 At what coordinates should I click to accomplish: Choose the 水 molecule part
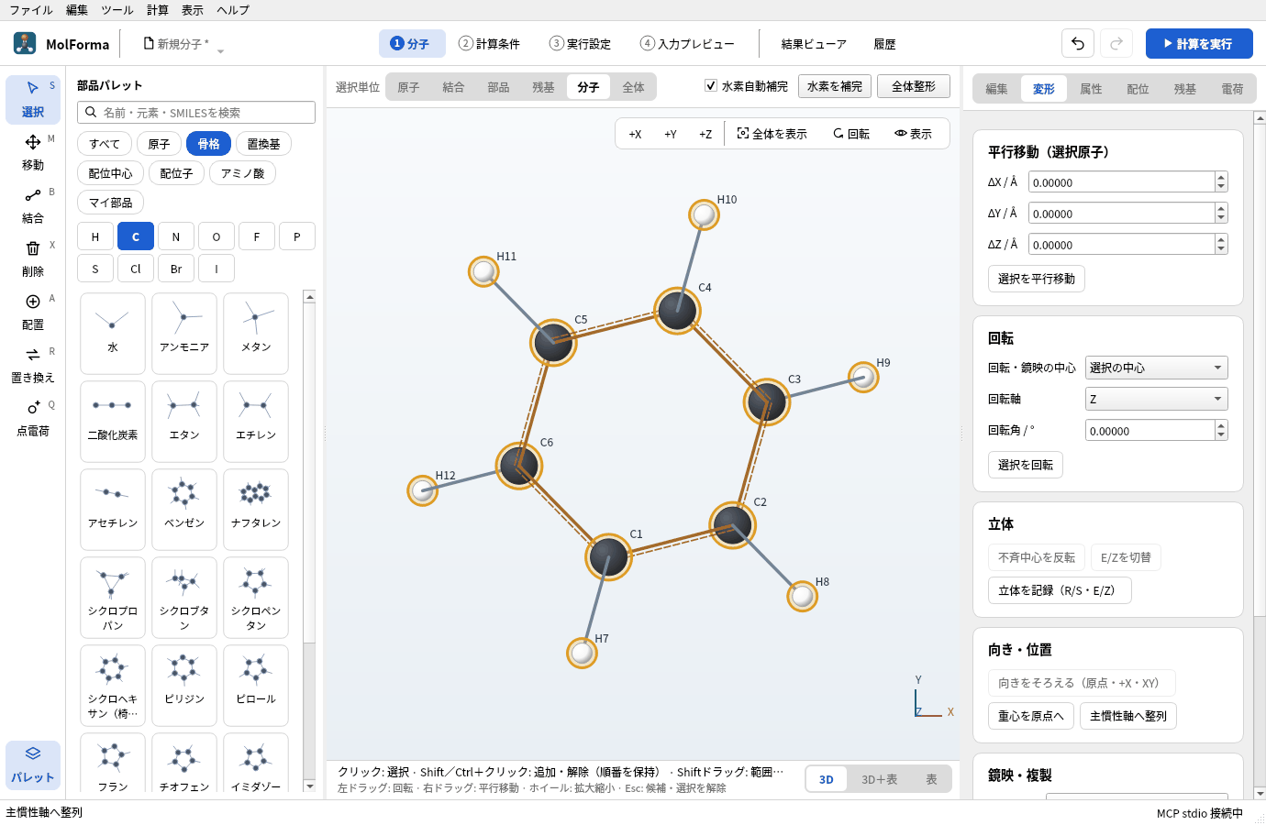coord(113,334)
